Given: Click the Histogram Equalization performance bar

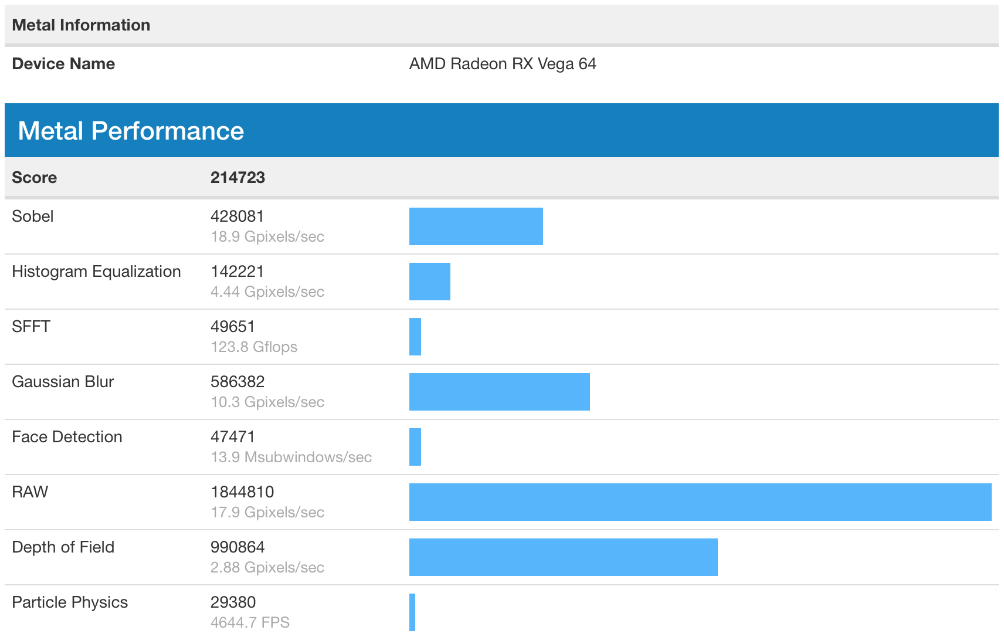Looking at the screenshot, I should (x=430, y=282).
